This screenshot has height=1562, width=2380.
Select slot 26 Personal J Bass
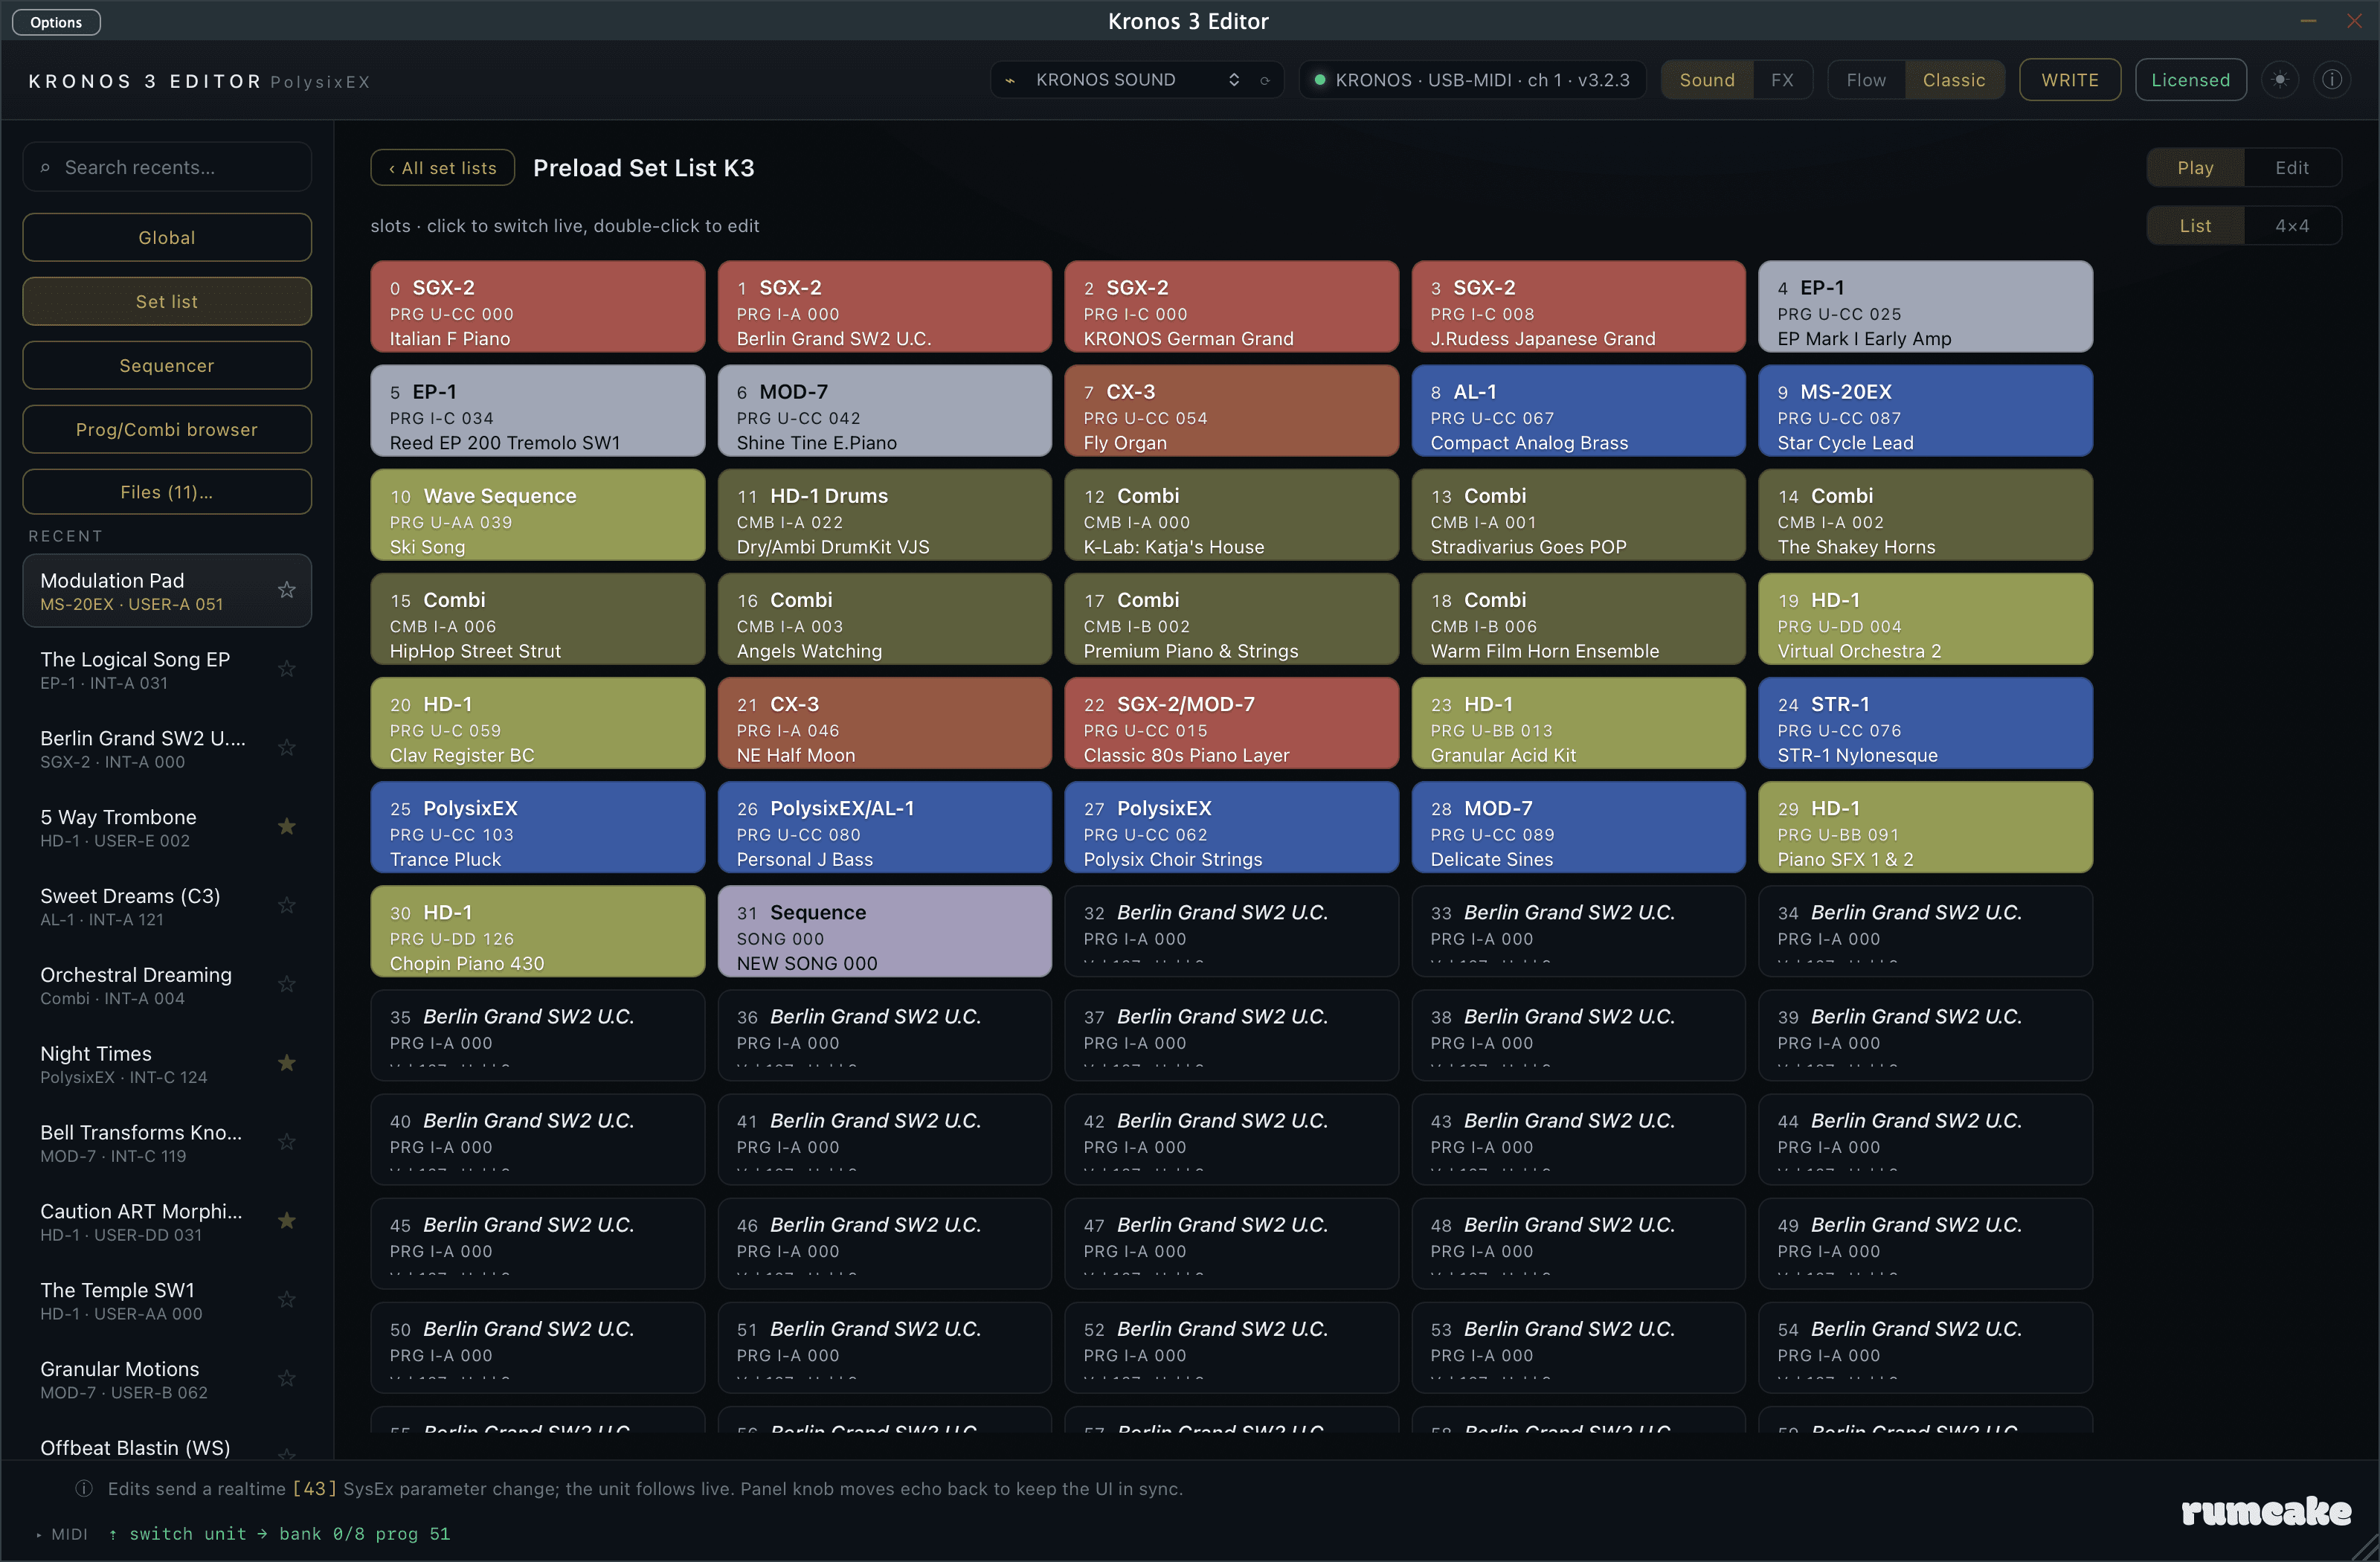click(884, 827)
